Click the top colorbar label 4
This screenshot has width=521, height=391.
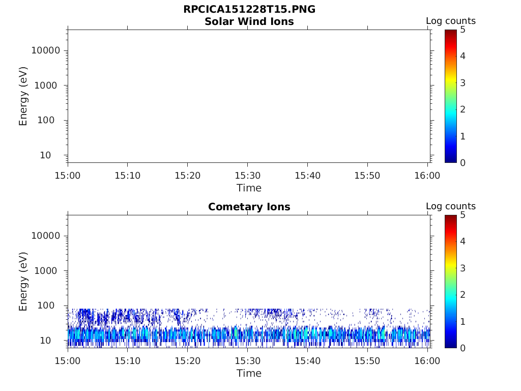[x=462, y=56]
